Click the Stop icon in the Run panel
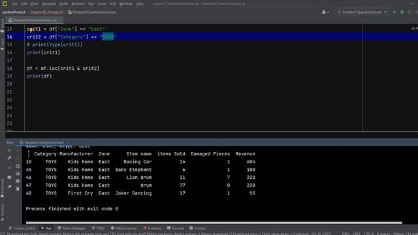Image resolution: width=418 pixels, height=235 pixels. [9, 168]
